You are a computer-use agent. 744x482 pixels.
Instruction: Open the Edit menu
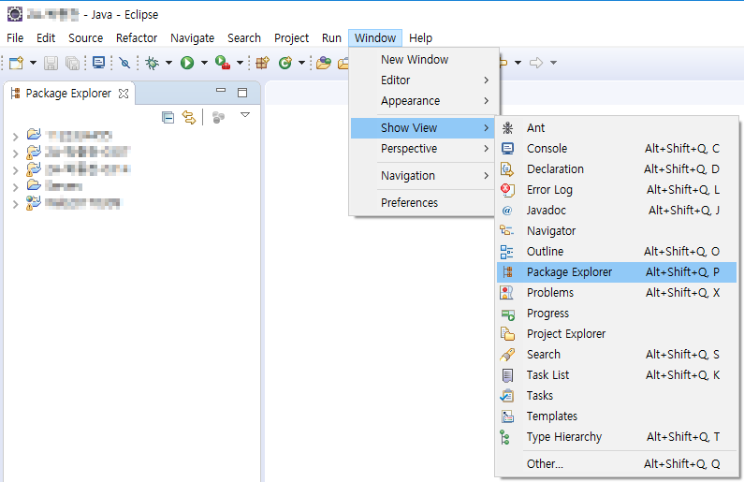click(46, 38)
